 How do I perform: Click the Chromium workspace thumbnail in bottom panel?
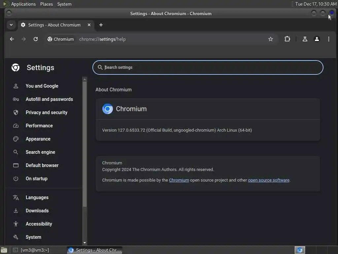(300, 250)
